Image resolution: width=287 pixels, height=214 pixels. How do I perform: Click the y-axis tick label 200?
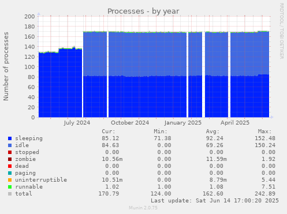tap(29, 16)
